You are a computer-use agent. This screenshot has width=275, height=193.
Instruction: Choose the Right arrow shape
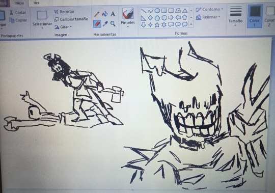(171, 17)
